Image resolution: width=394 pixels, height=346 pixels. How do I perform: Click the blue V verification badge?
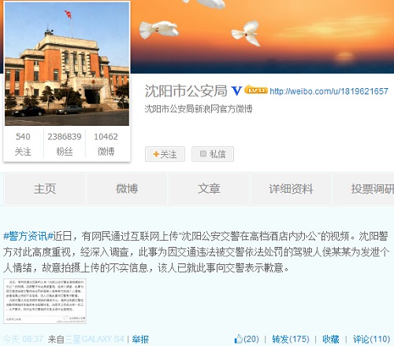[x=236, y=91]
